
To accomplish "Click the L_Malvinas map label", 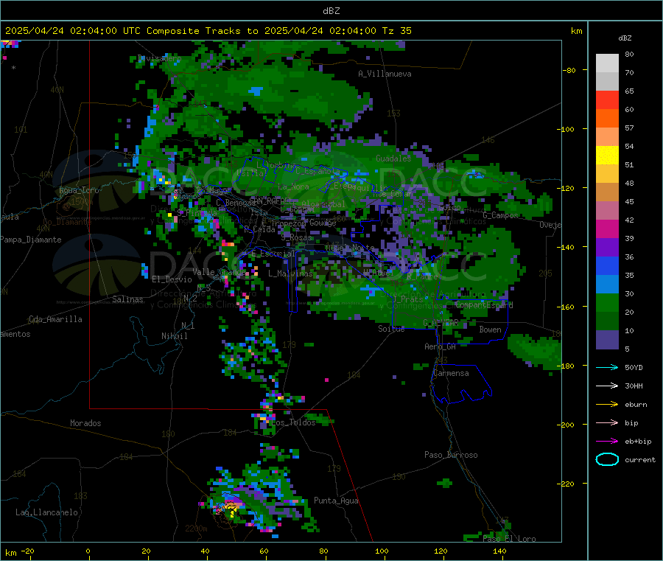I will [x=290, y=273].
